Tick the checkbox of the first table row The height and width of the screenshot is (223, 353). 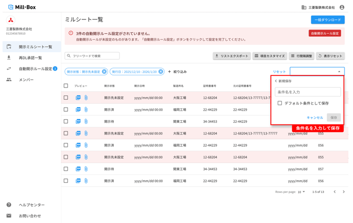pos(66,98)
